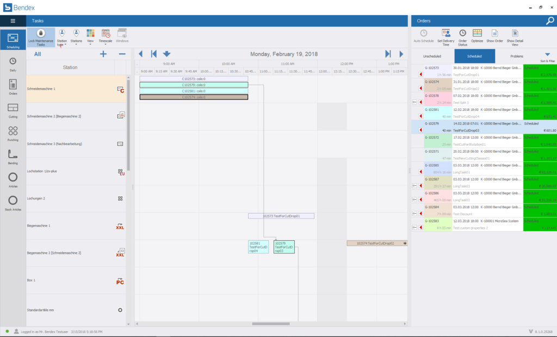Click Set Delivery Time icon
The height and width of the screenshot is (337, 557).
pos(446,36)
